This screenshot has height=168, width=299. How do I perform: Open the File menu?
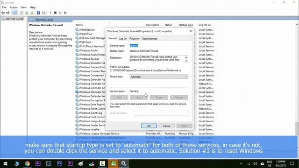(4, 7)
